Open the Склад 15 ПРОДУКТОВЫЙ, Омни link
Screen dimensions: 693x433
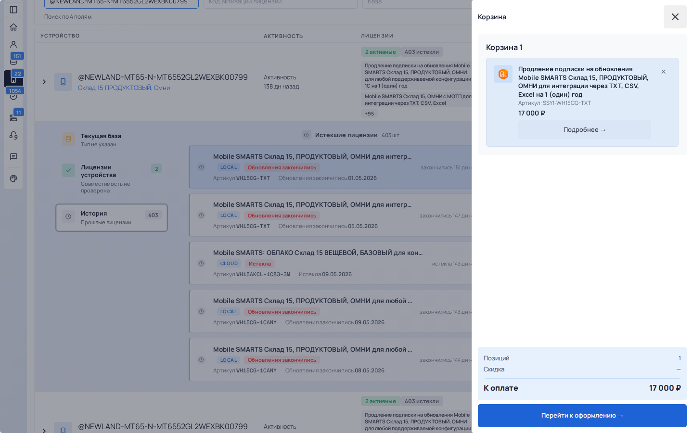point(124,88)
